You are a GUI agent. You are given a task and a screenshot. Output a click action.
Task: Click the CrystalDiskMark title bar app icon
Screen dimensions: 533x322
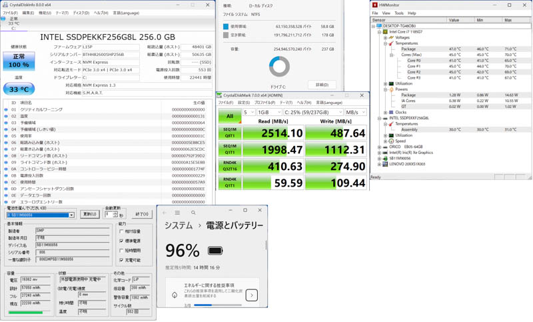click(220, 95)
